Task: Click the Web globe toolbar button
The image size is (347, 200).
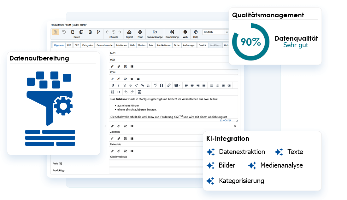Action: click(185, 34)
